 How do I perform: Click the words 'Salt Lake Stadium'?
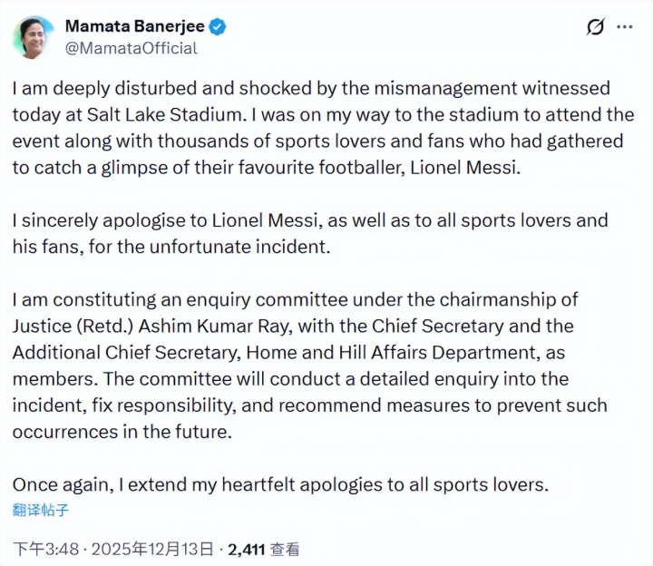pos(161,115)
